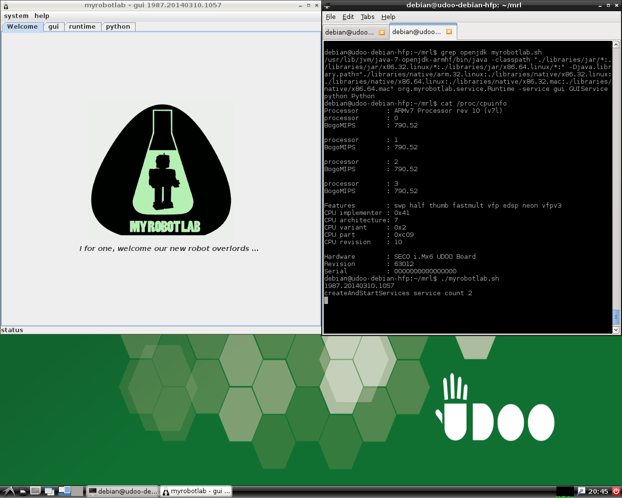Click 'ARMv7 Processor rev 10 (v7l)' text

pyautogui.click(x=449, y=111)
